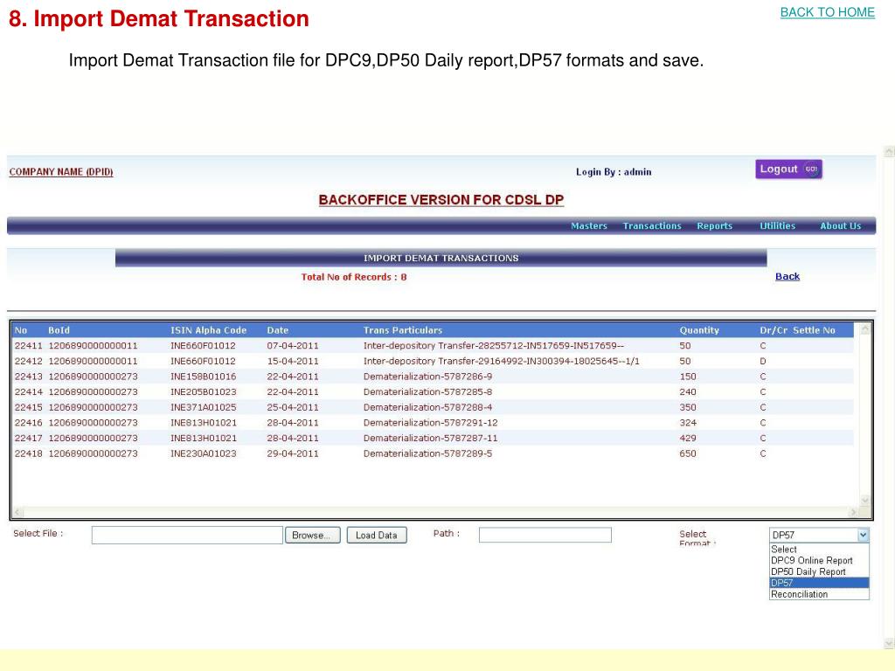Click the grid's horizontal scrollbar right arrow

tap(854, 512)
